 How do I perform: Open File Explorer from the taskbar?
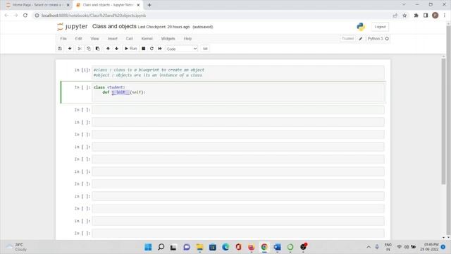click(x=199, y=247)
